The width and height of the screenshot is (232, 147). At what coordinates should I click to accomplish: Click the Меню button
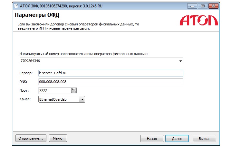tap(58, 138)
